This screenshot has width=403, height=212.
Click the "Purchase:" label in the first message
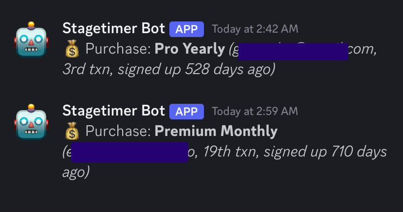point(118,49)
